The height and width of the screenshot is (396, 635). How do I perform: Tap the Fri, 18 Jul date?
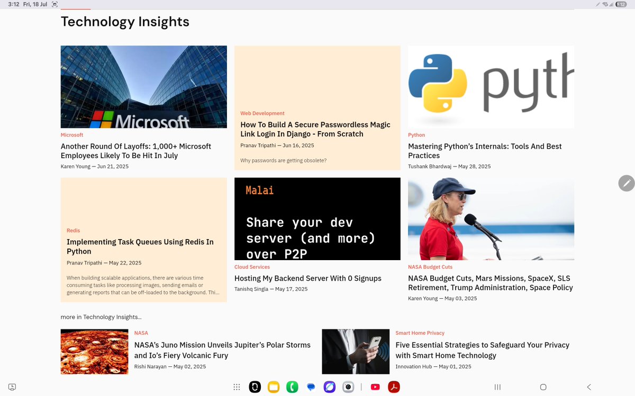tap(35, 4)
